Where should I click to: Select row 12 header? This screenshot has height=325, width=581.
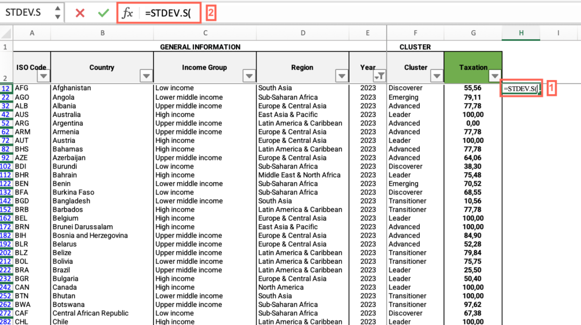coord(6,88)
